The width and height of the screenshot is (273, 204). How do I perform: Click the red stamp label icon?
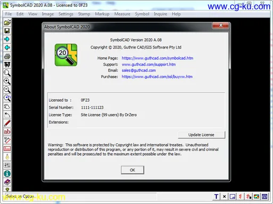[7, 149]
